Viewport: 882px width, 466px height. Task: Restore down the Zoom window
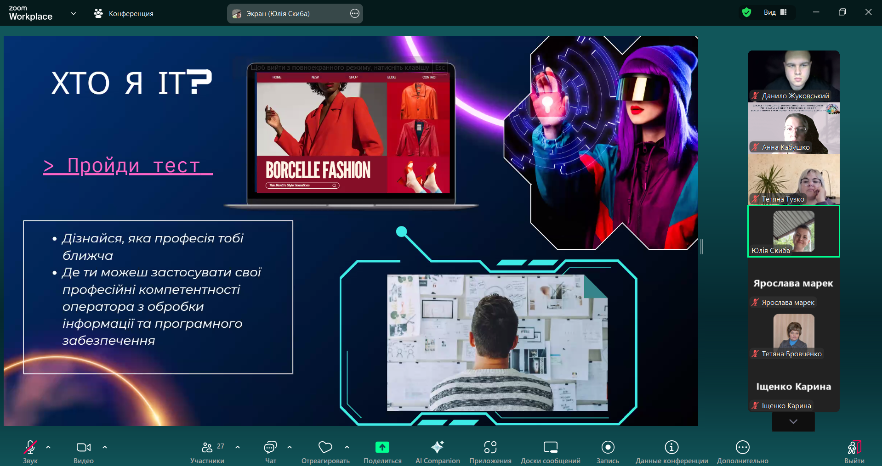tap(842, 12)
